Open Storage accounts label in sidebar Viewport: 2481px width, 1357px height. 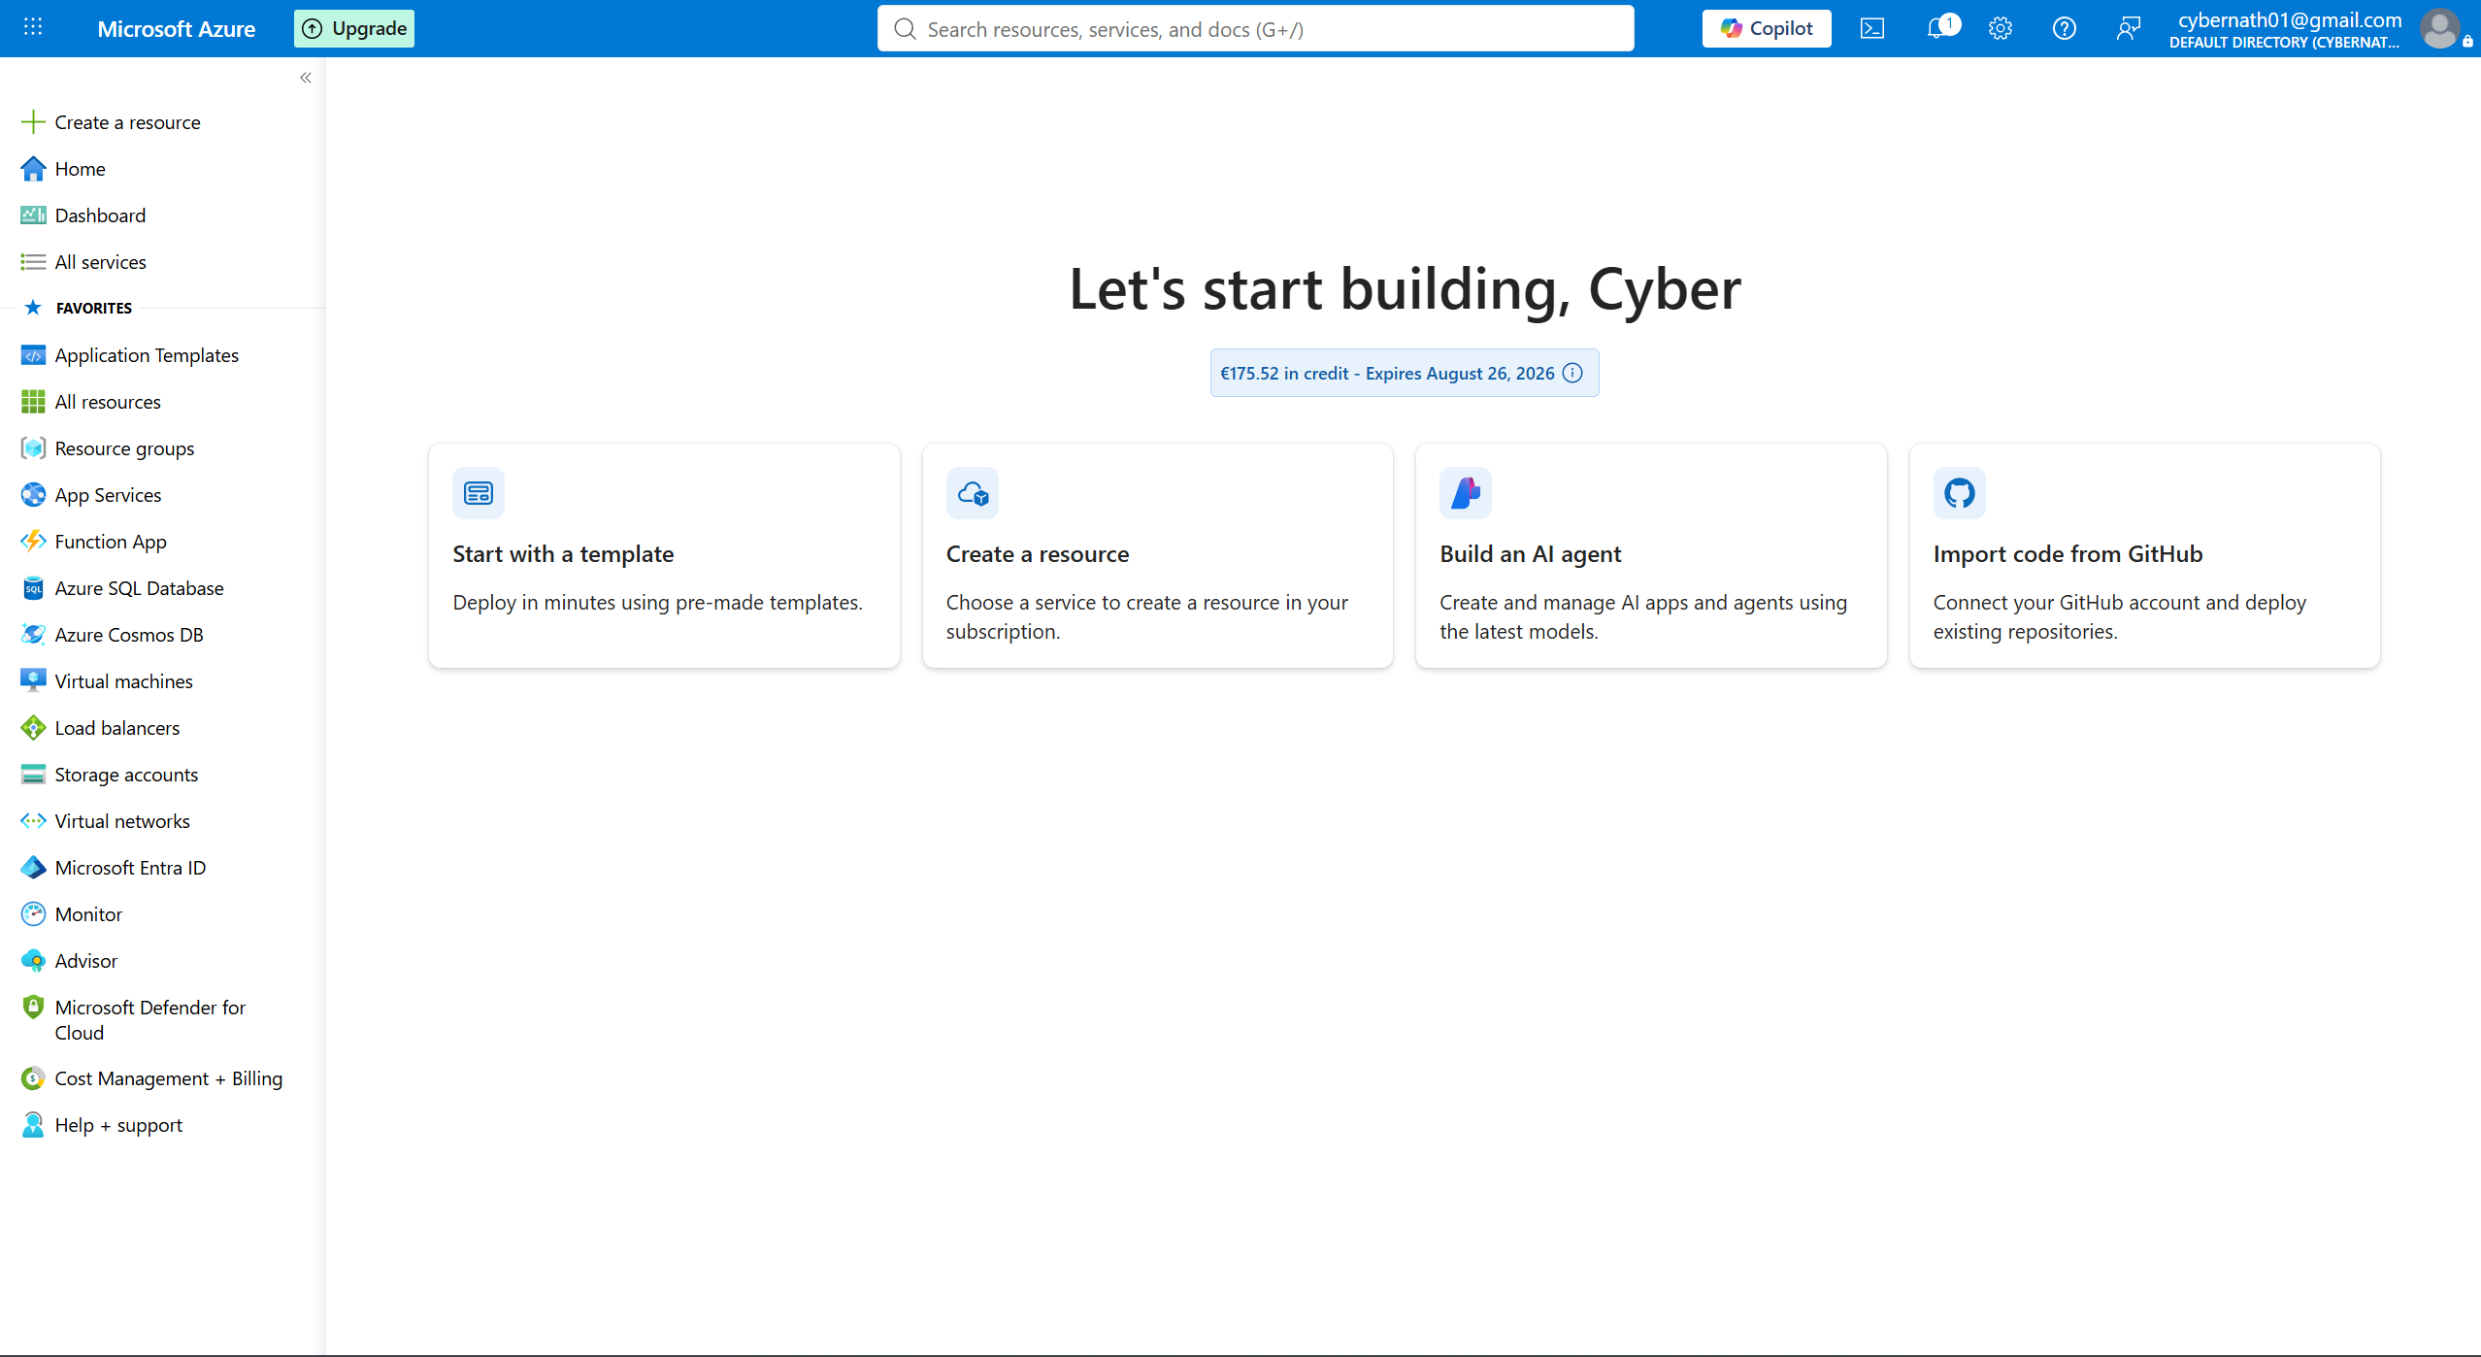(126, 775)
